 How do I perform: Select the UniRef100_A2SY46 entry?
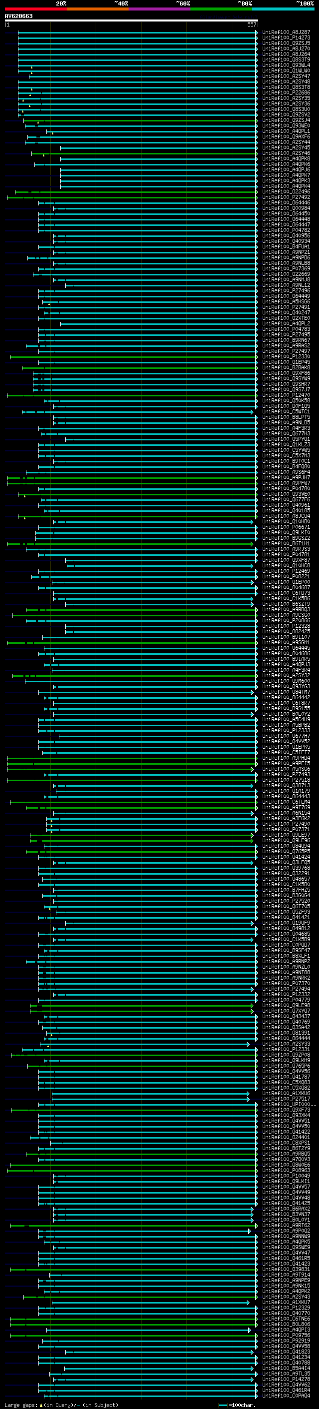pos(286,153)
